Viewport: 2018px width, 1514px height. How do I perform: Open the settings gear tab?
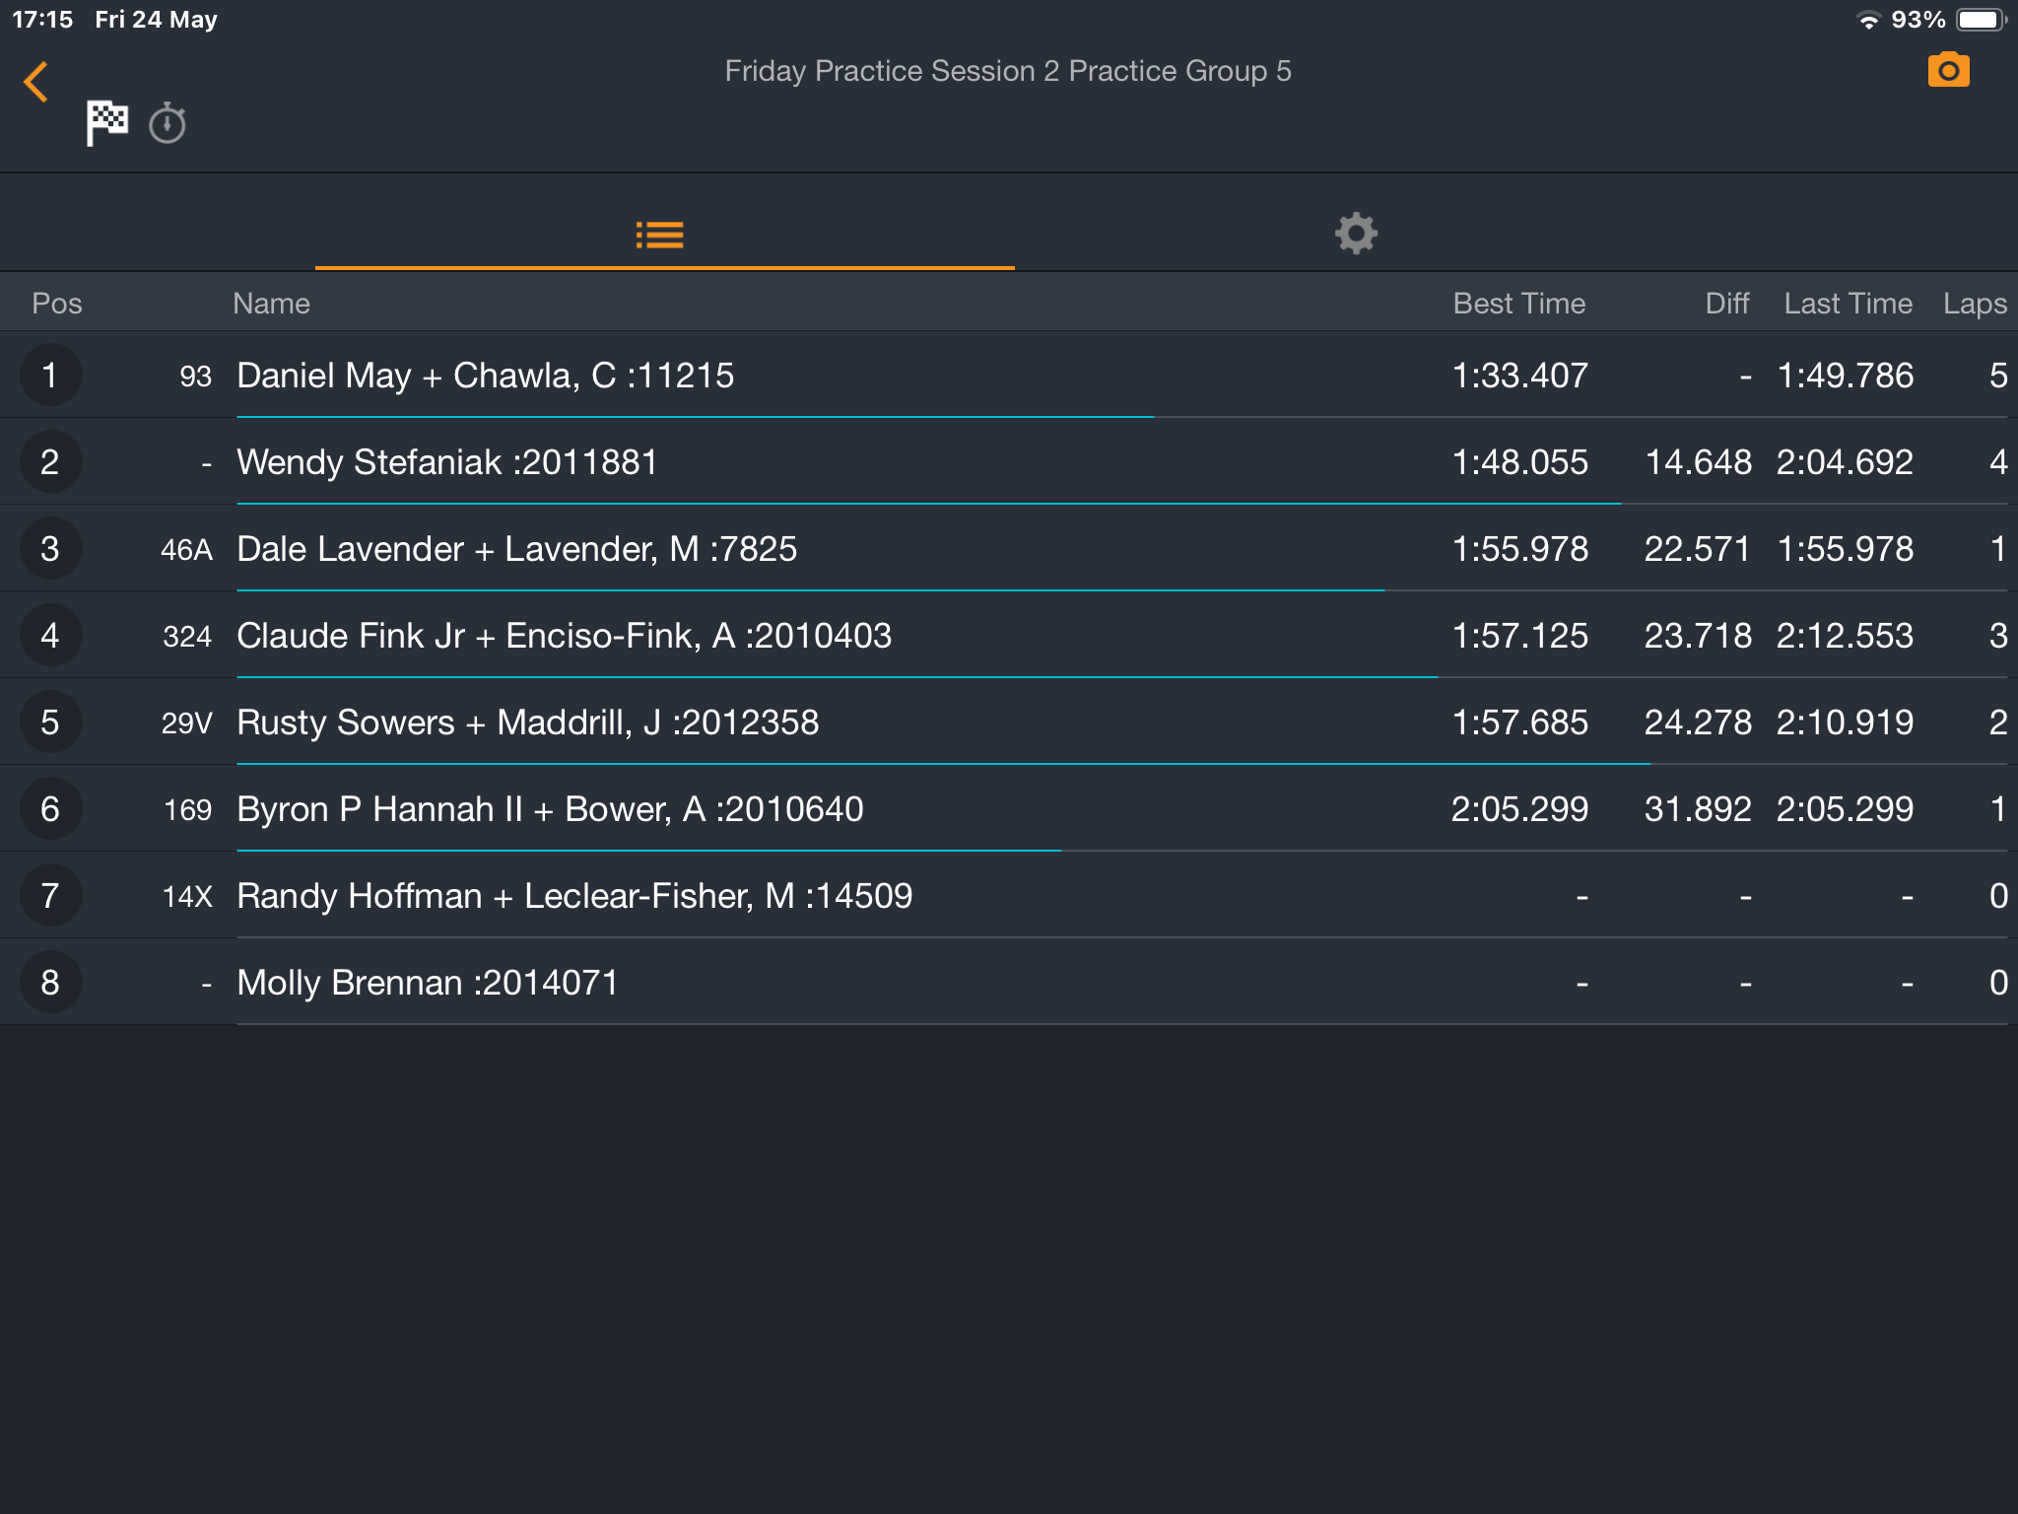click(1356, 234)
